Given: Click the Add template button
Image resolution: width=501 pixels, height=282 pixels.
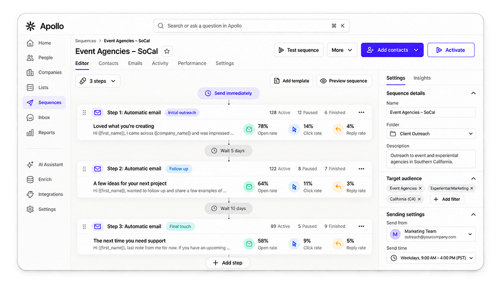Looking at the screenshot, I should point(292,81).
